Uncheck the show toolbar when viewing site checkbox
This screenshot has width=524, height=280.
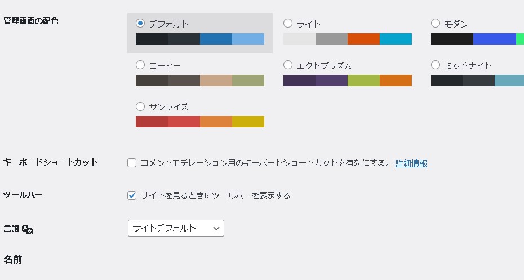tap(132, 195)
